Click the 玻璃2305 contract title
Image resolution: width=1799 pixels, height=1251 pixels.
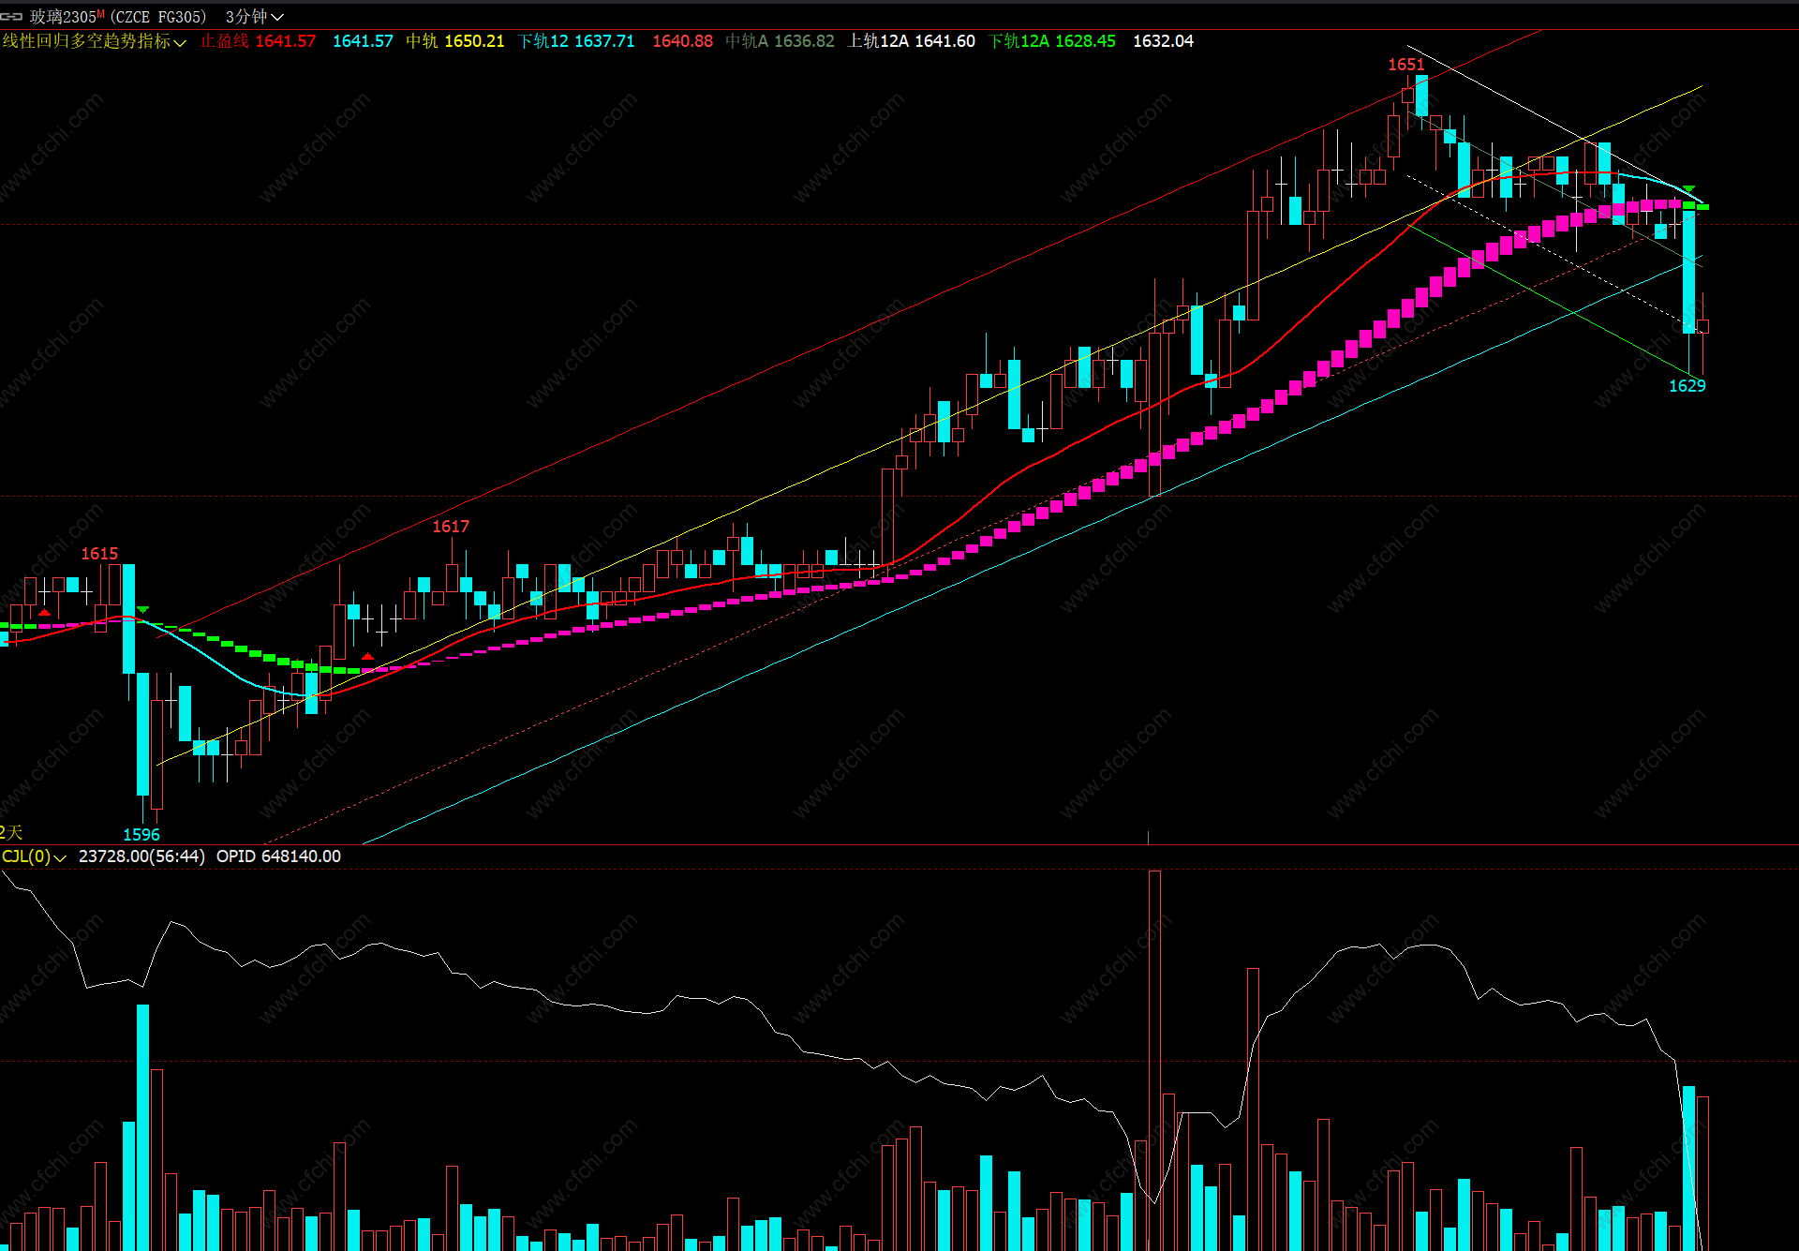coord(62,17)
